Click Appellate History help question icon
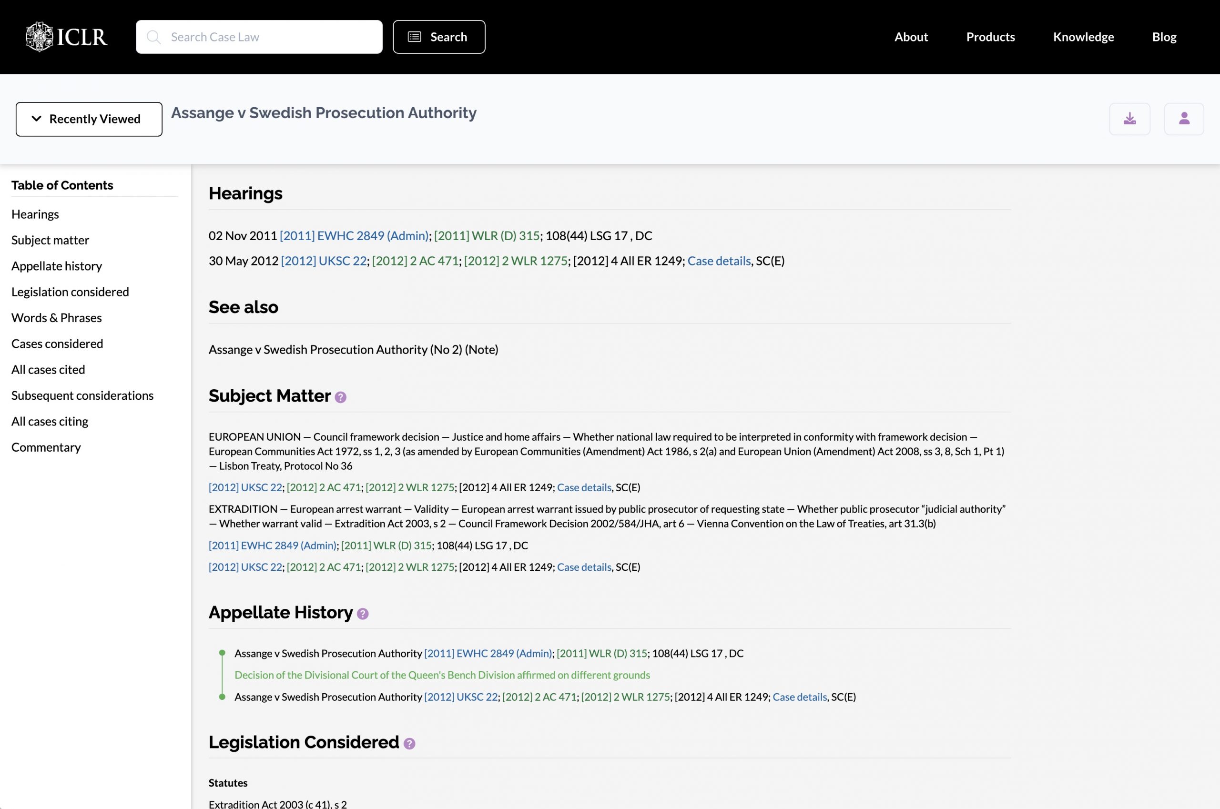 363,614
